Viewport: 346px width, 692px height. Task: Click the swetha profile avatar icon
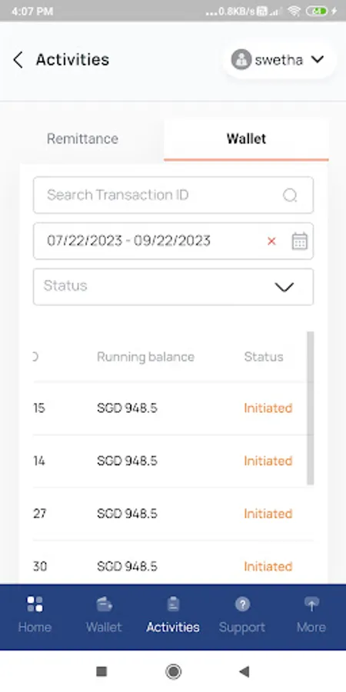(241, 59)
